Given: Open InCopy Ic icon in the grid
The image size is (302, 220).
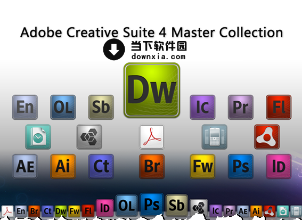Looking at the screenshot, I should point(202,107).
